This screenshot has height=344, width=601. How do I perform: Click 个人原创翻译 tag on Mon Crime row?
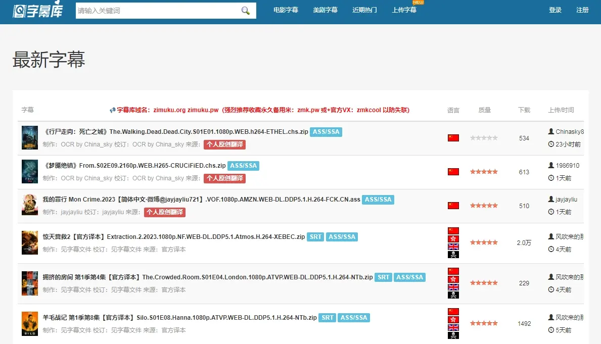[x=165, y=212]
